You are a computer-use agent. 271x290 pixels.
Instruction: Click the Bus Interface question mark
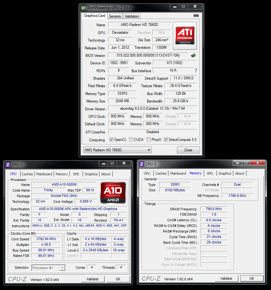[x=196, y=70]
